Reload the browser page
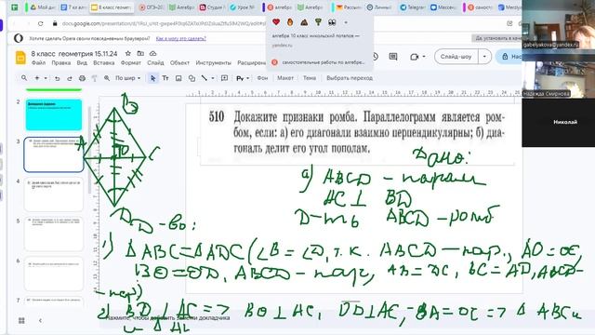Screen dimensions: 595x335 click(41, 23)
